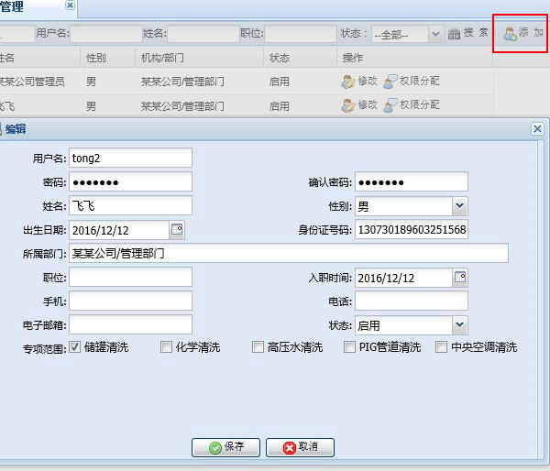Click the 取消 button
Viewport: 550px width, 471px height.
click(x=300, y=447)
